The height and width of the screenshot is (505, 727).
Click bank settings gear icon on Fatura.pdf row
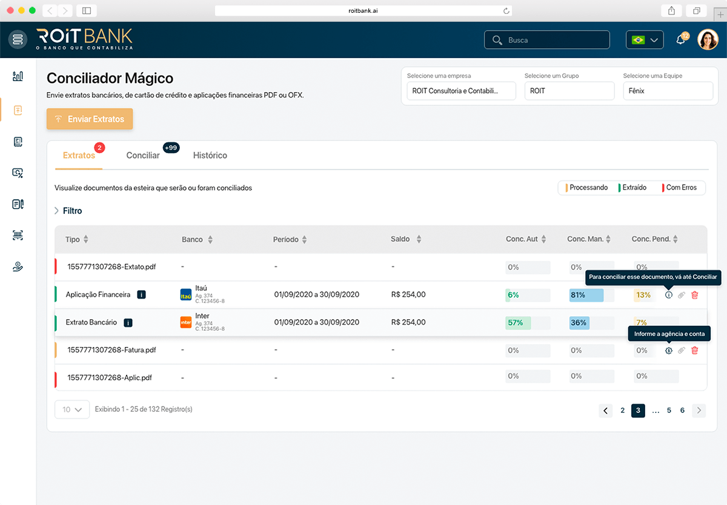[x=669, y=351]
